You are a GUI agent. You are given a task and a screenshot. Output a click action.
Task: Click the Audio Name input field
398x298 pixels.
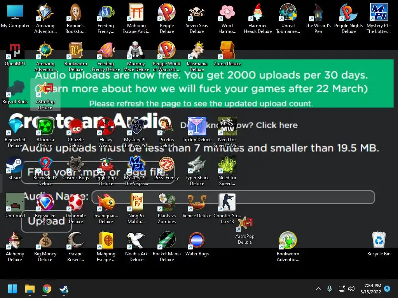233,197
